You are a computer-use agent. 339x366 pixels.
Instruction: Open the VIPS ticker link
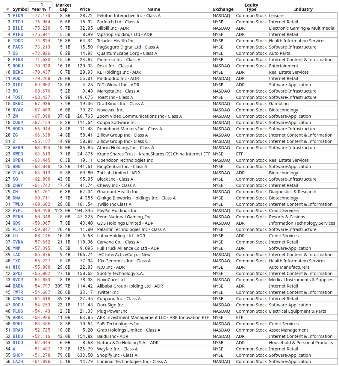[18, 34]
